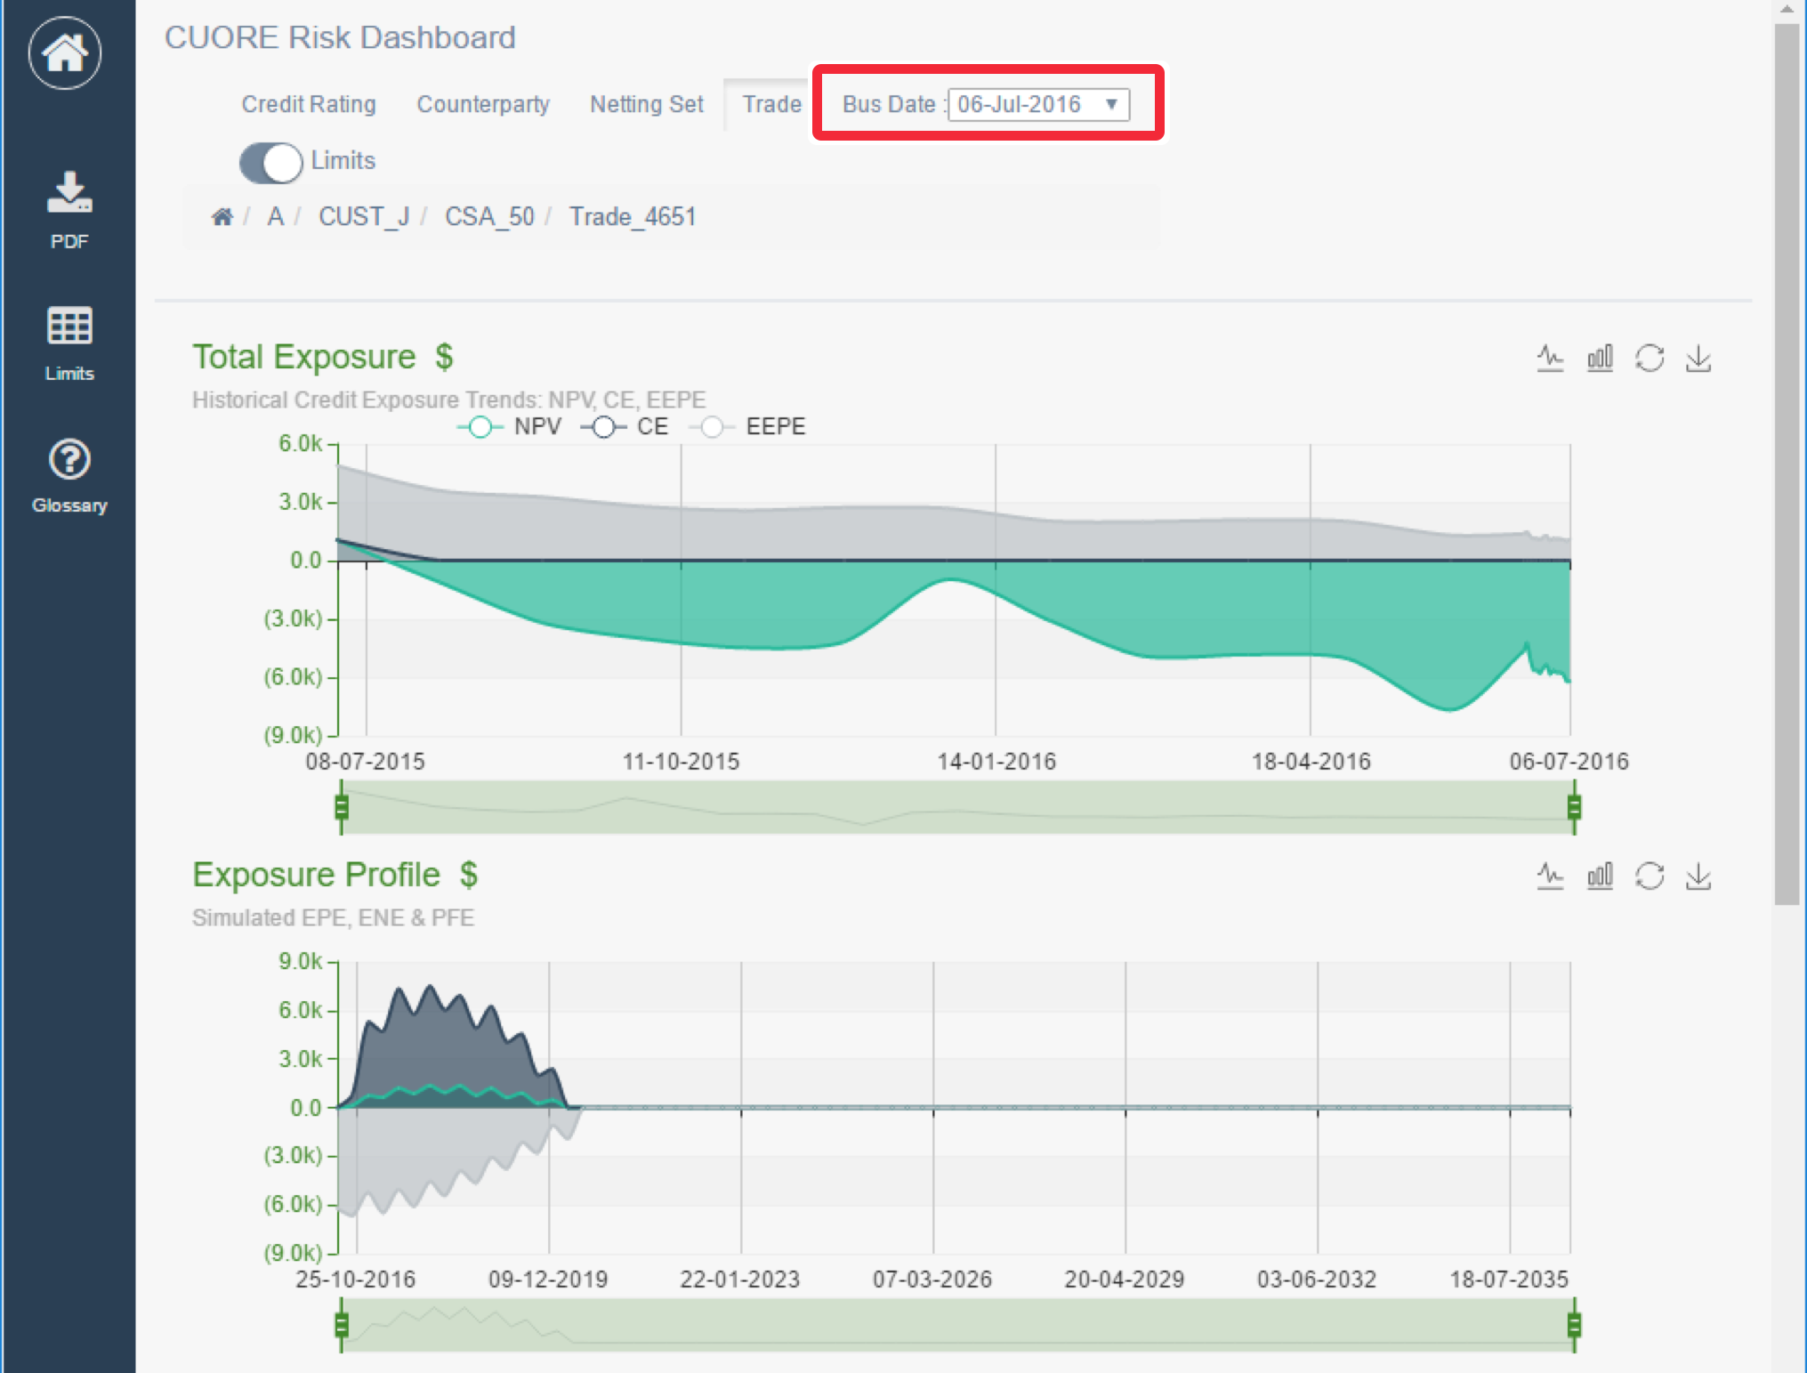
Task: Open breadcrumb Trade_4651
Action: point(633,217)
